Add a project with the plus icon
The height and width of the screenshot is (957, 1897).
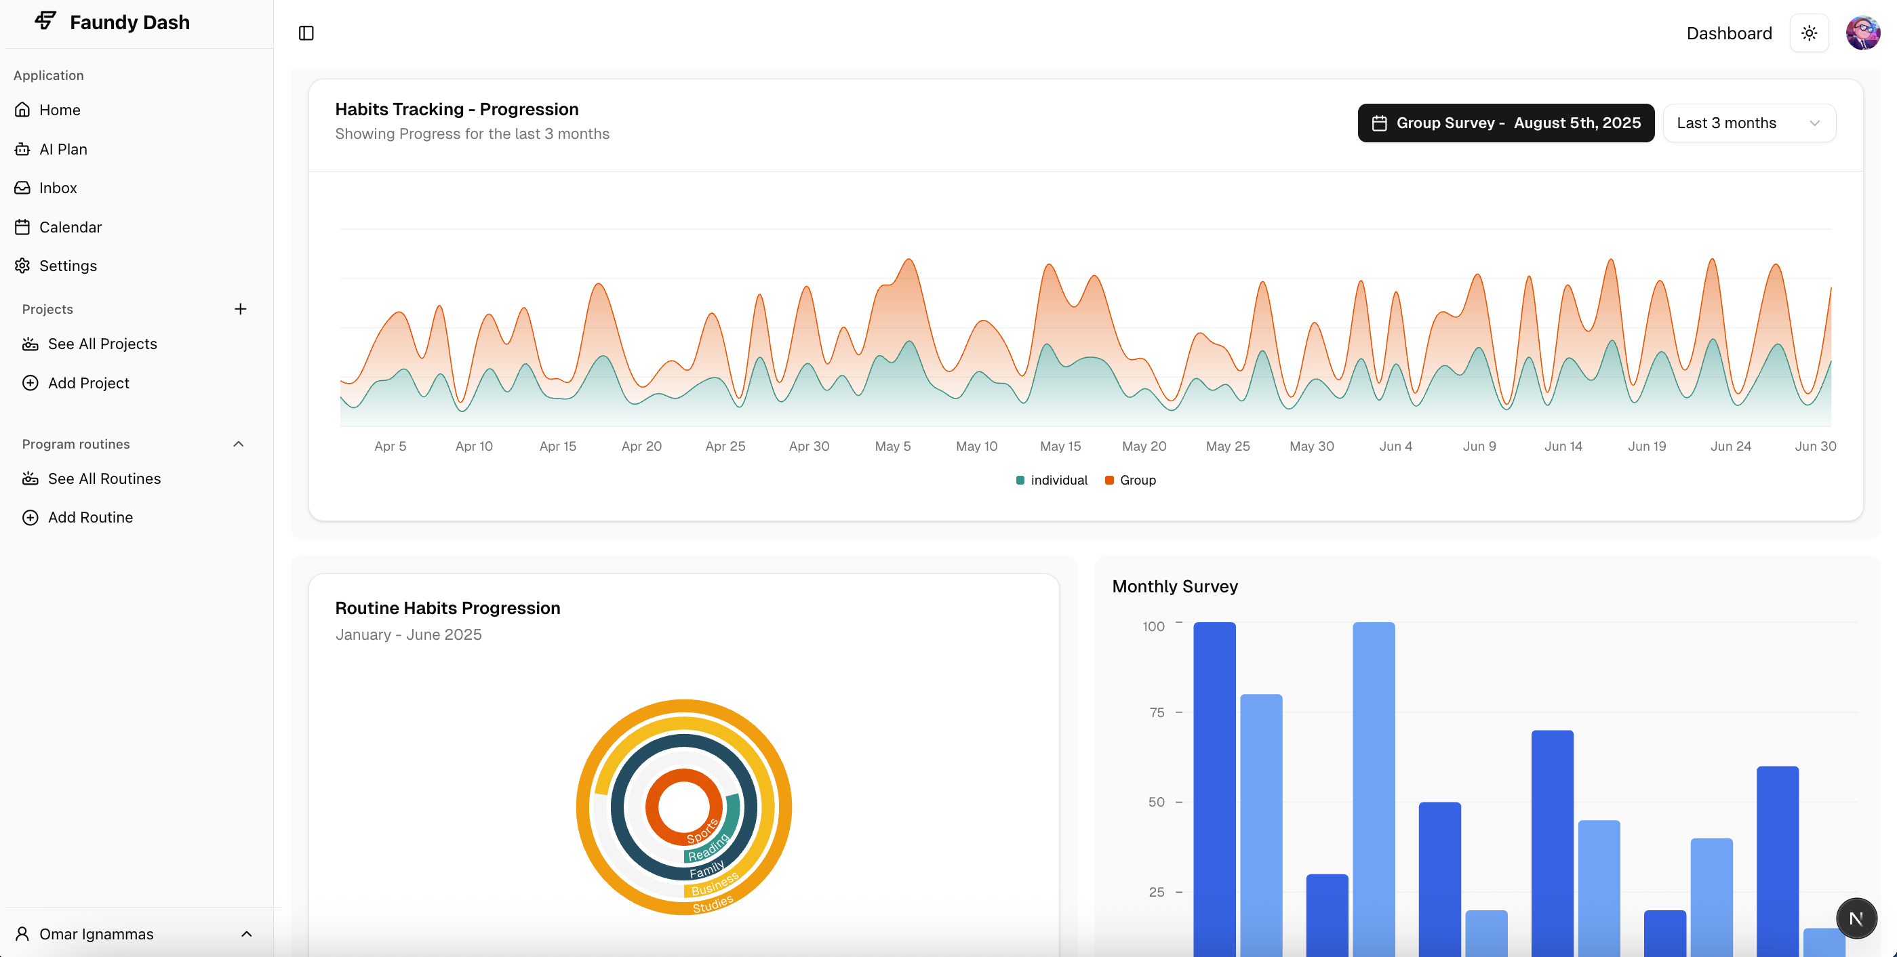pos(240,309)
